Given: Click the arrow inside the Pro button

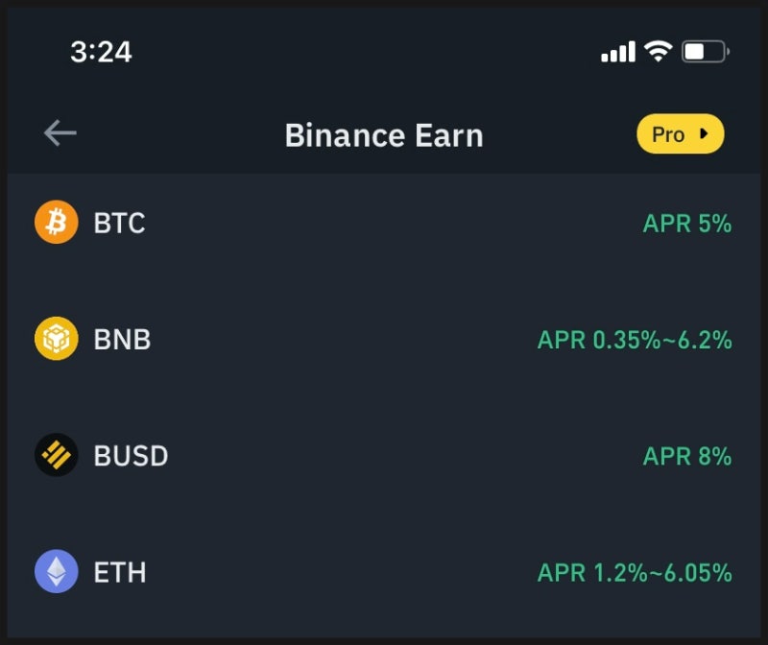Looking at the screenshot, I should click(704, 133).
